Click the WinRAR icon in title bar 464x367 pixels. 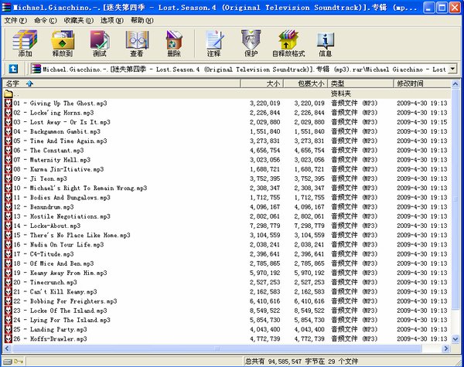[x=6, y=7]
